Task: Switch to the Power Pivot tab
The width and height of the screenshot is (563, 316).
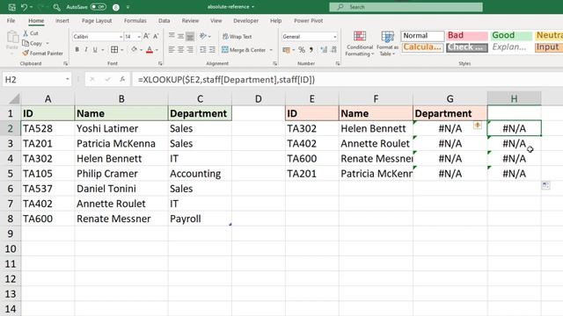Action: tap(308, 21)
